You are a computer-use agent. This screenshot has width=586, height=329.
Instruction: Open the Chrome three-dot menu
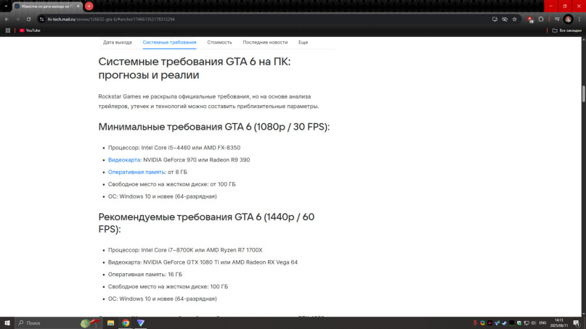579,19
